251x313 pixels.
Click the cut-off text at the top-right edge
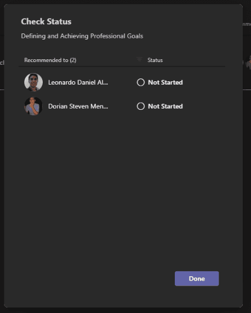click(247, 24)
